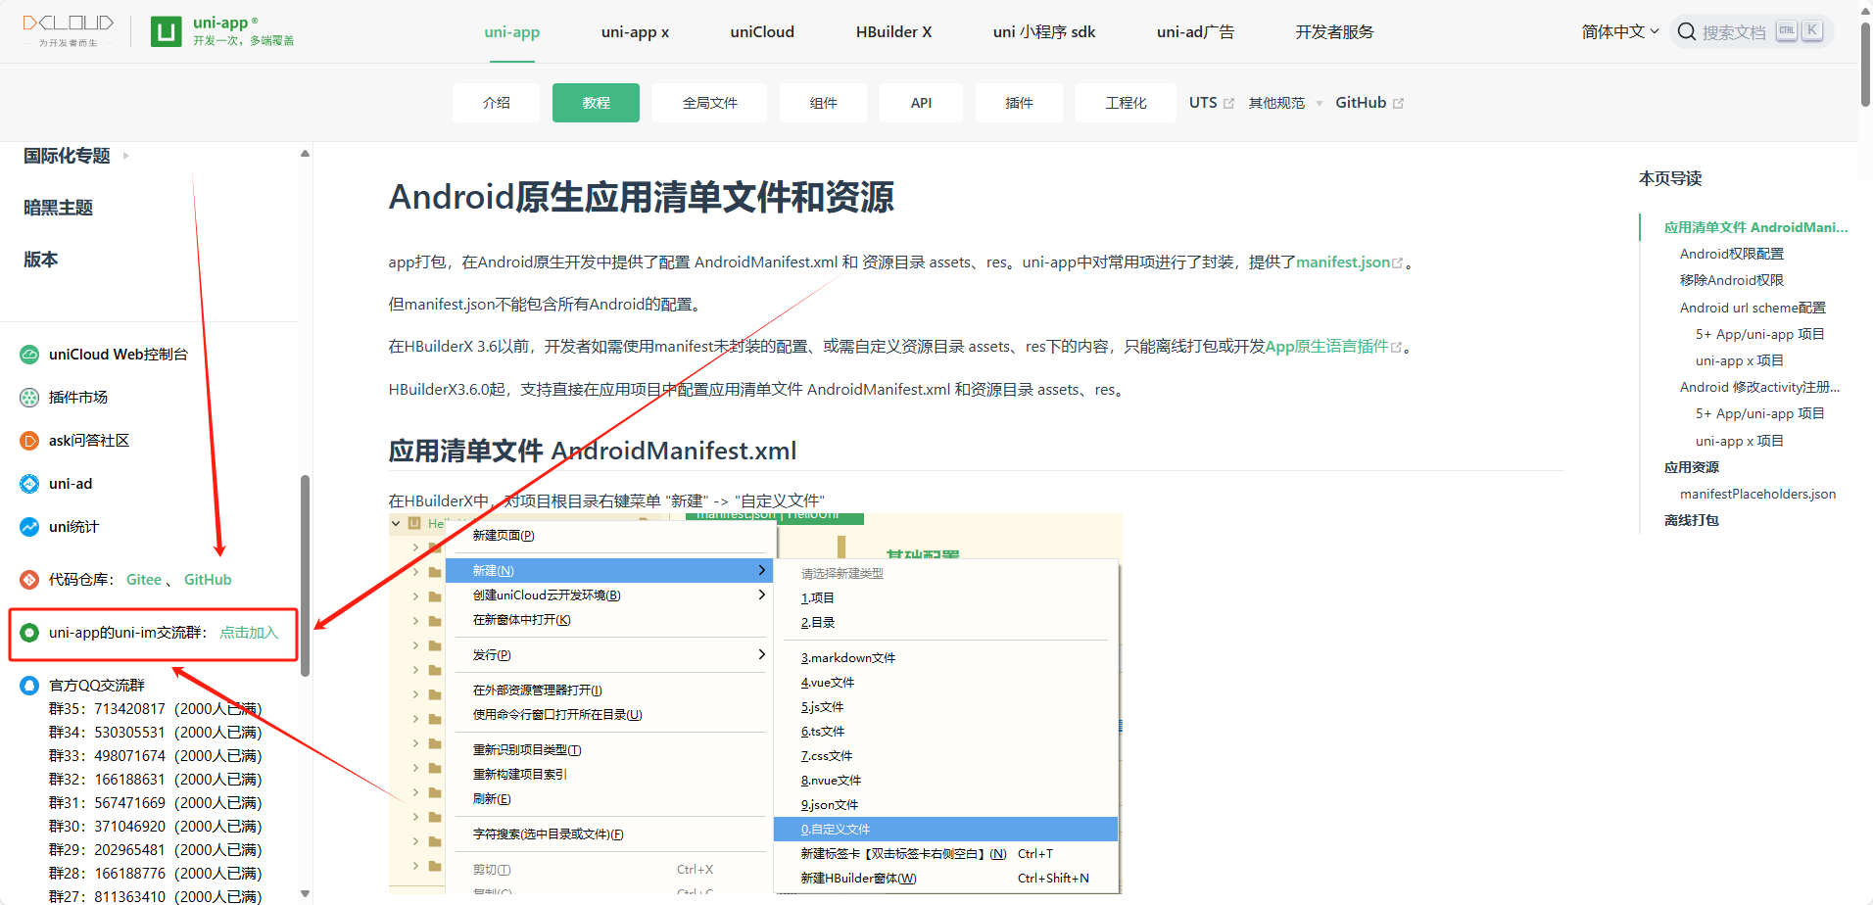Click the 插件 button
Image resolution: width=1873 pixels, height=905 pixels.
1019,103
